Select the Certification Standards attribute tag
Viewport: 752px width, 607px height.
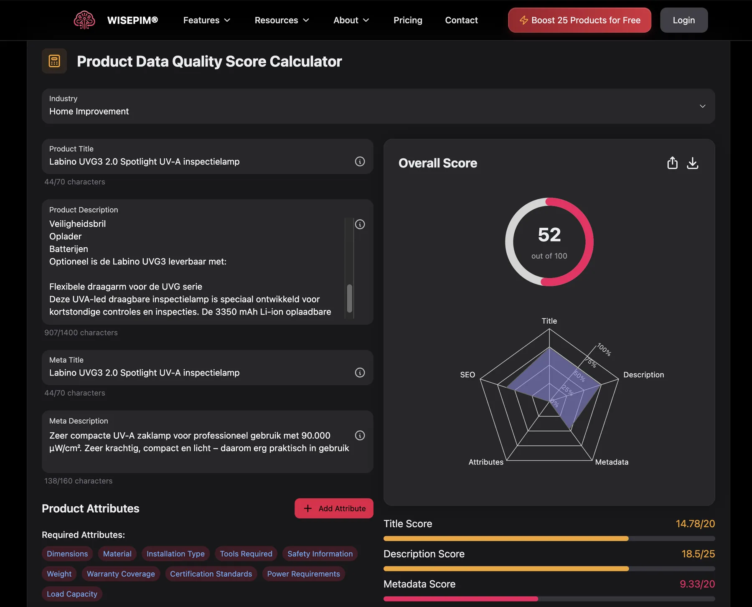211,574
